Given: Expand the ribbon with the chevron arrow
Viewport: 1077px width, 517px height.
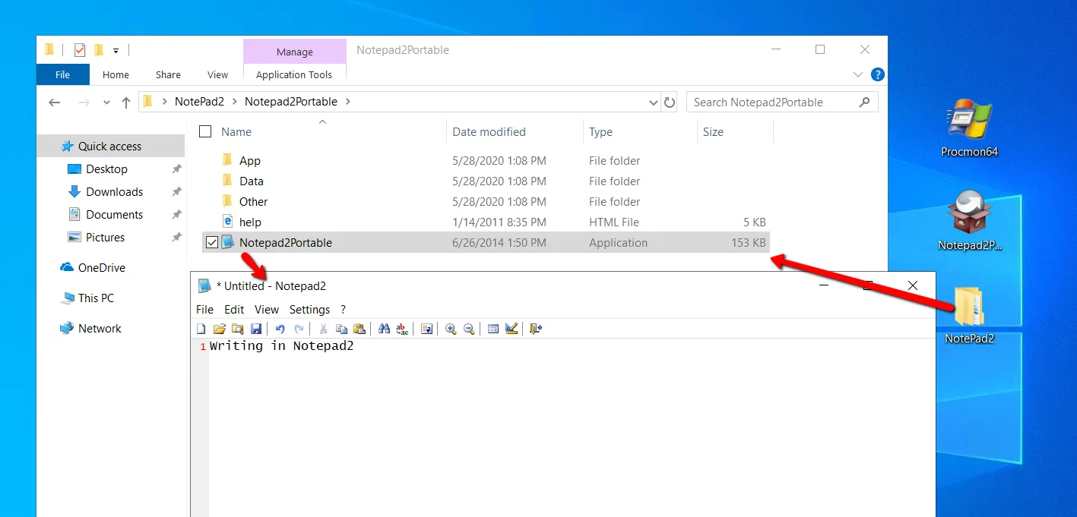Looking at the screenshot, I should (858, 74).
